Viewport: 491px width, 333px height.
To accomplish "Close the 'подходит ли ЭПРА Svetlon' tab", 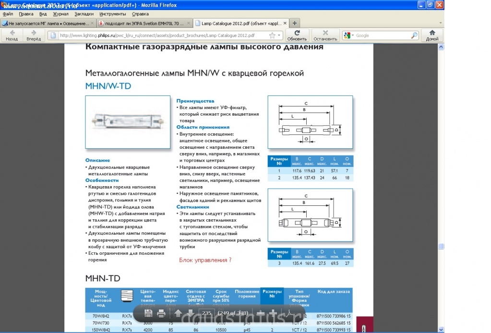I will (189, 23).
